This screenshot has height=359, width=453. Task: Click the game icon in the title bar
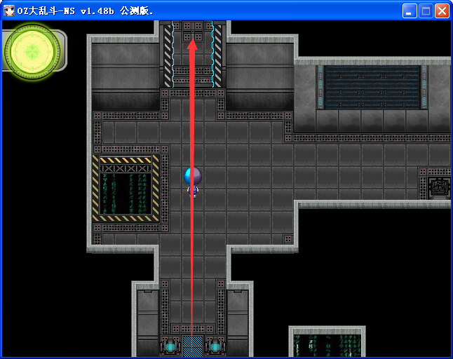tap(8, 11)
